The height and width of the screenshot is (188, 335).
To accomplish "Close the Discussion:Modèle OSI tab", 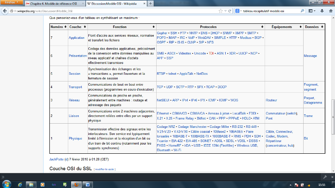I will point(144,4).
